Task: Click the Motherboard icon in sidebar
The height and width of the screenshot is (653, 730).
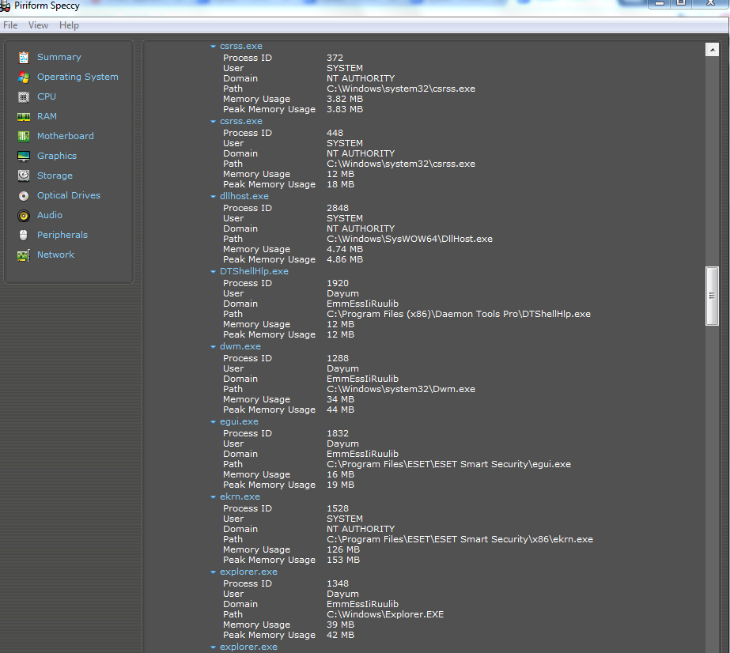Action: (24, 137)
